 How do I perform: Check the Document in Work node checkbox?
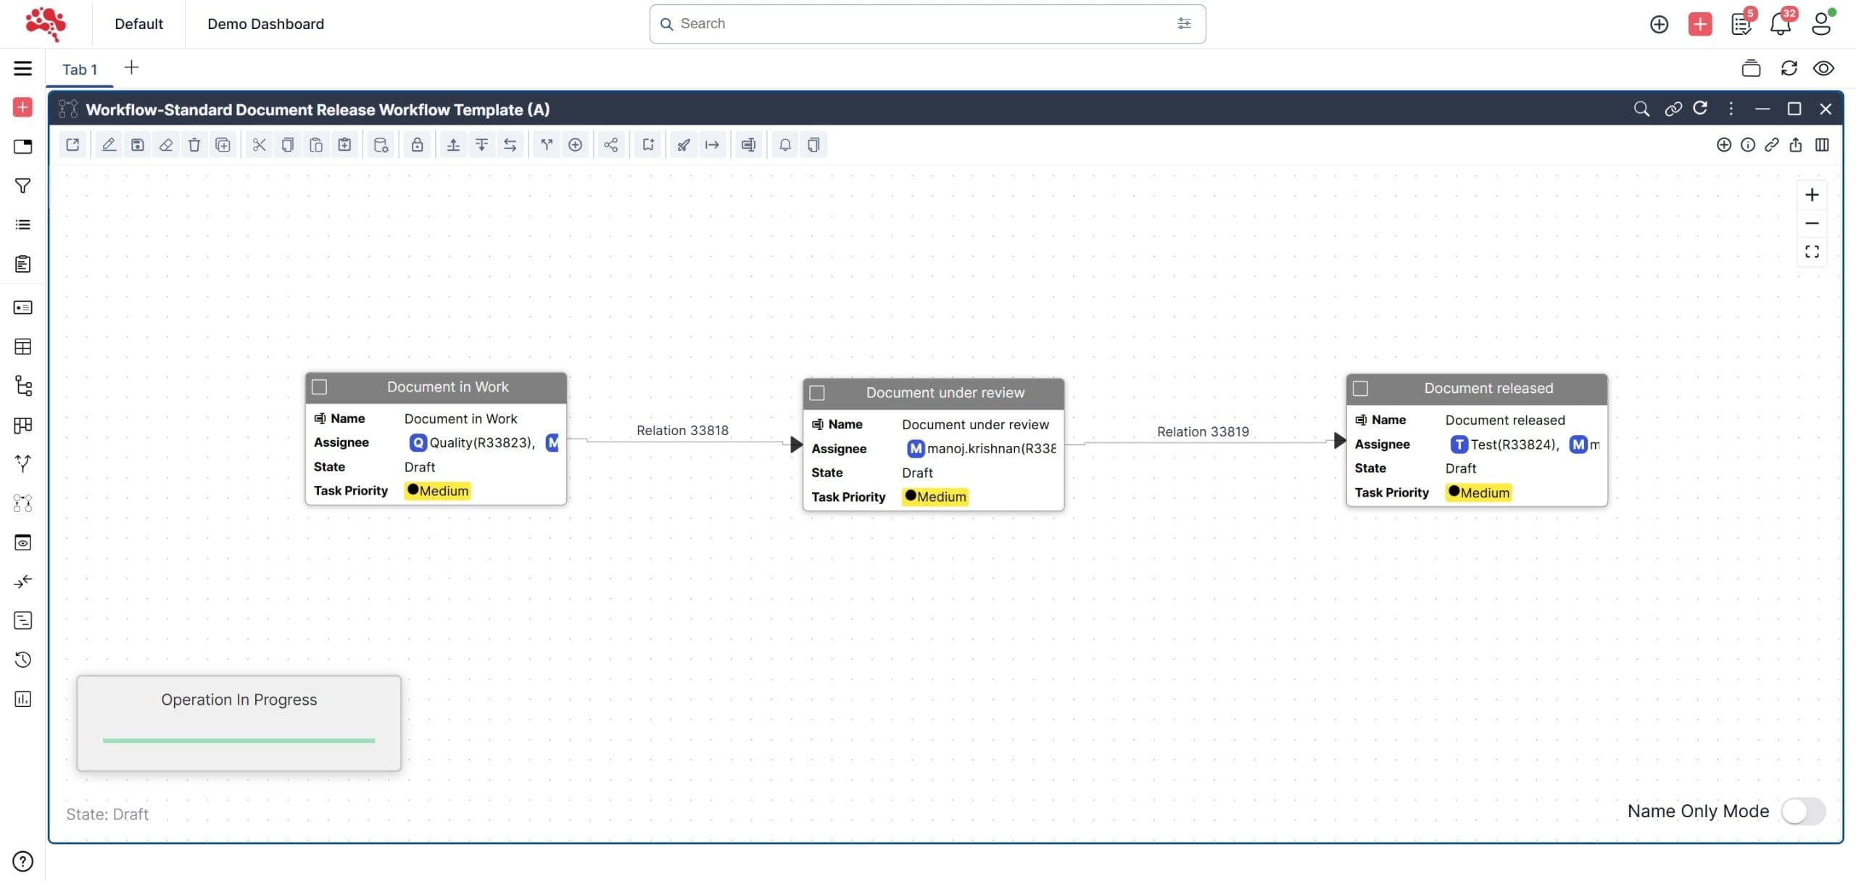(x=320, y=387)
